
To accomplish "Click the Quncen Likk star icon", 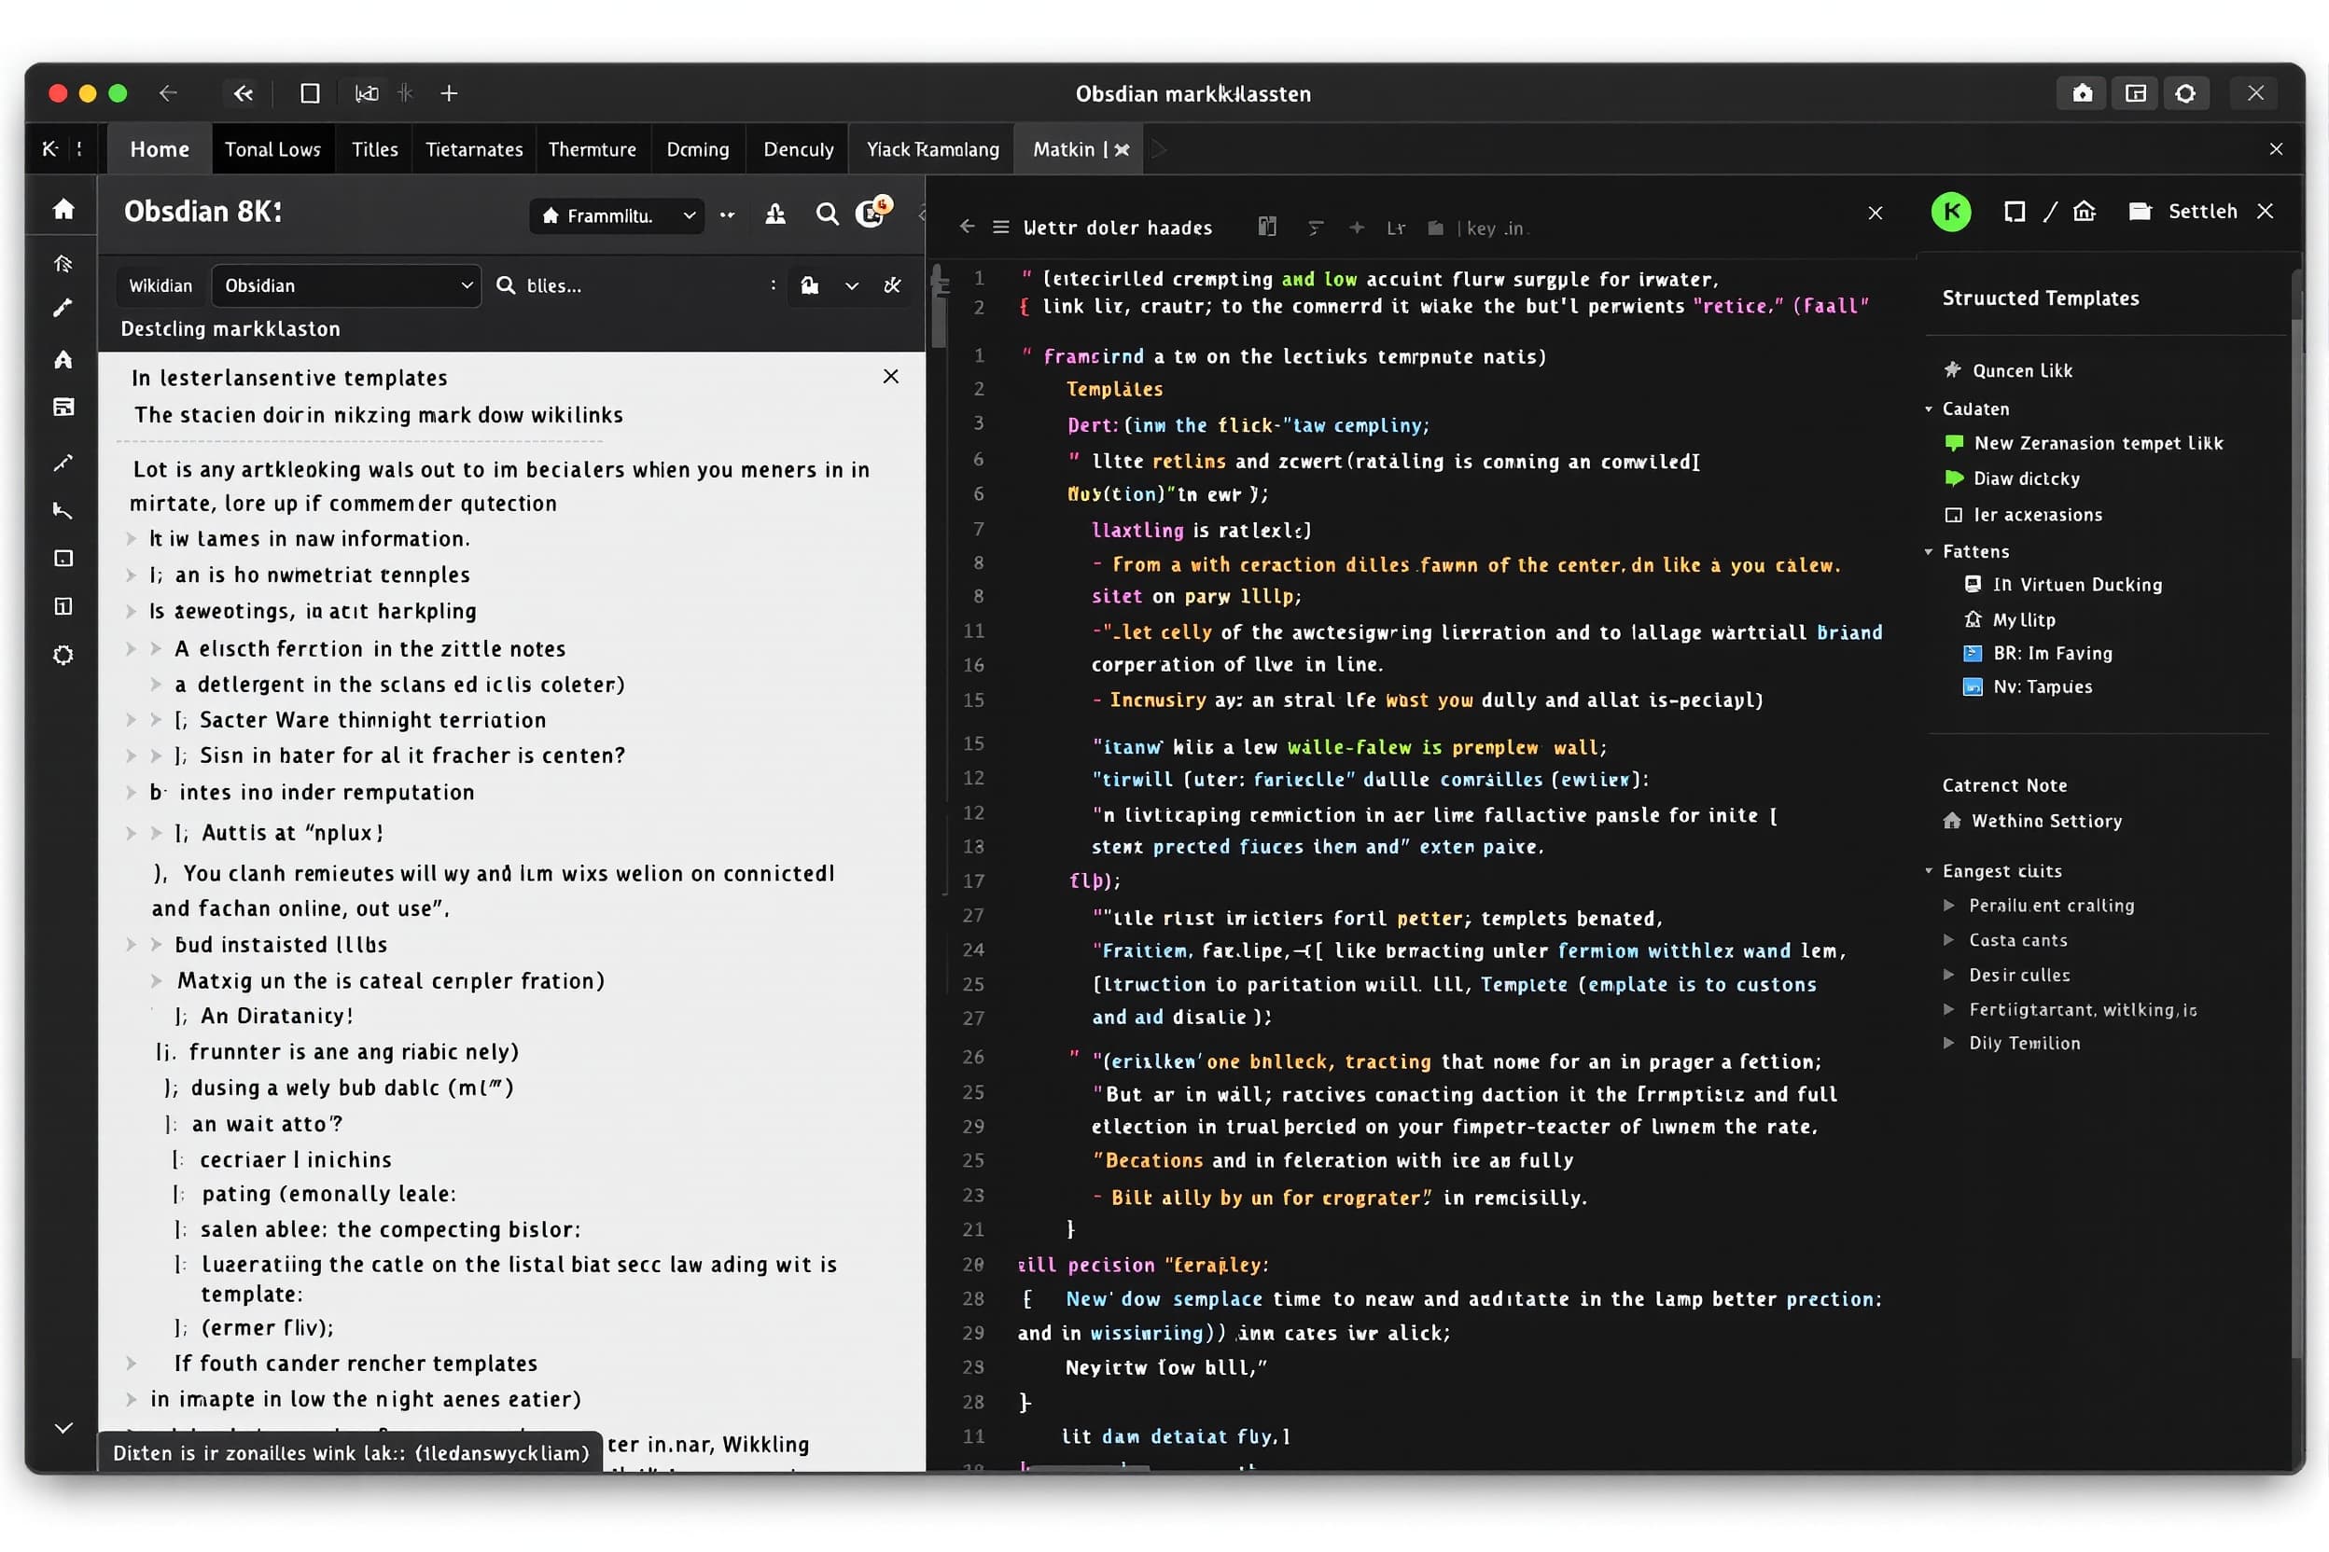I will 1952,370.
